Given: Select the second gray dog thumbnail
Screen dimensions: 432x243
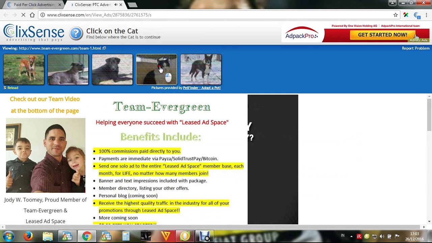Looking at the screenshot, I should tap(68, 69).
